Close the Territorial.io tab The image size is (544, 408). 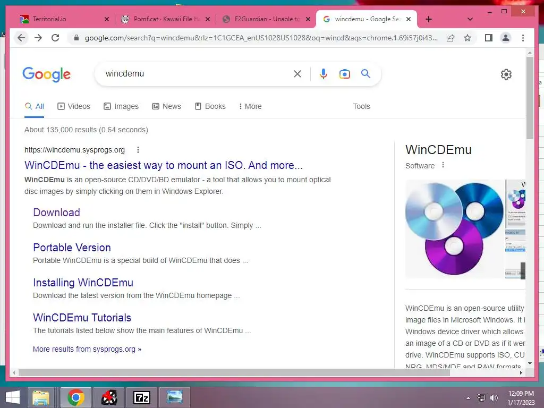(x=106, y=19)
